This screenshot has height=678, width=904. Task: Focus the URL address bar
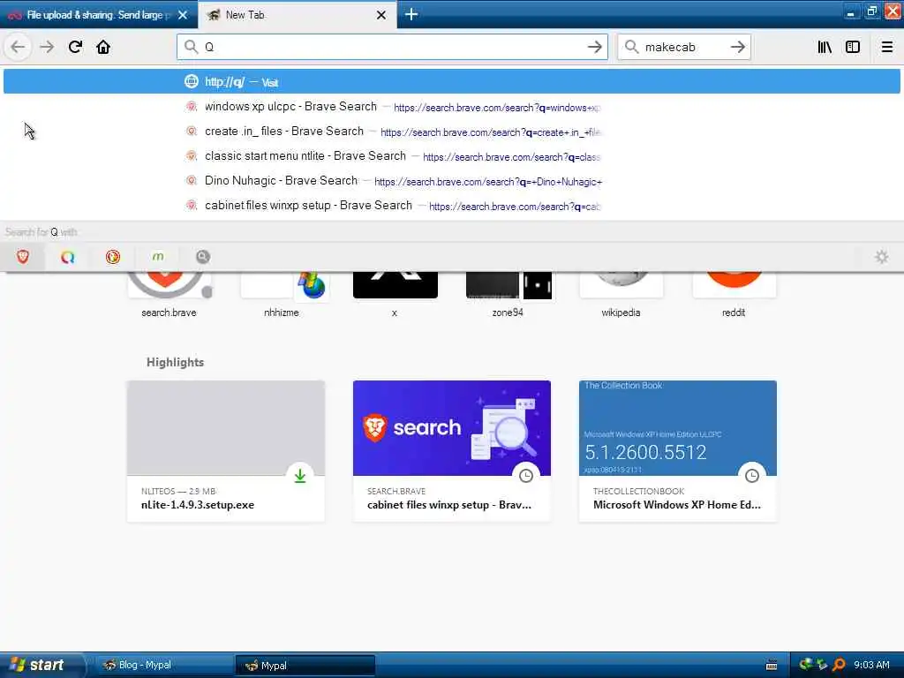(x=392, y=47)
